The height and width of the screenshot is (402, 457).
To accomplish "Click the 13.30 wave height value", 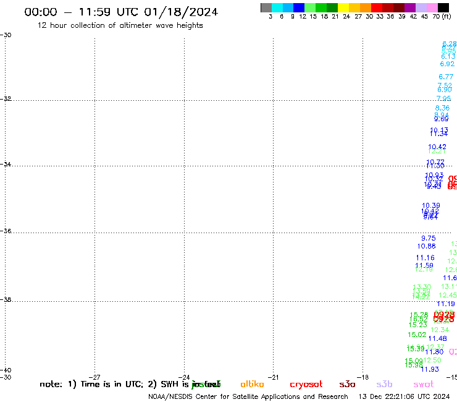I will click(422, 287).
